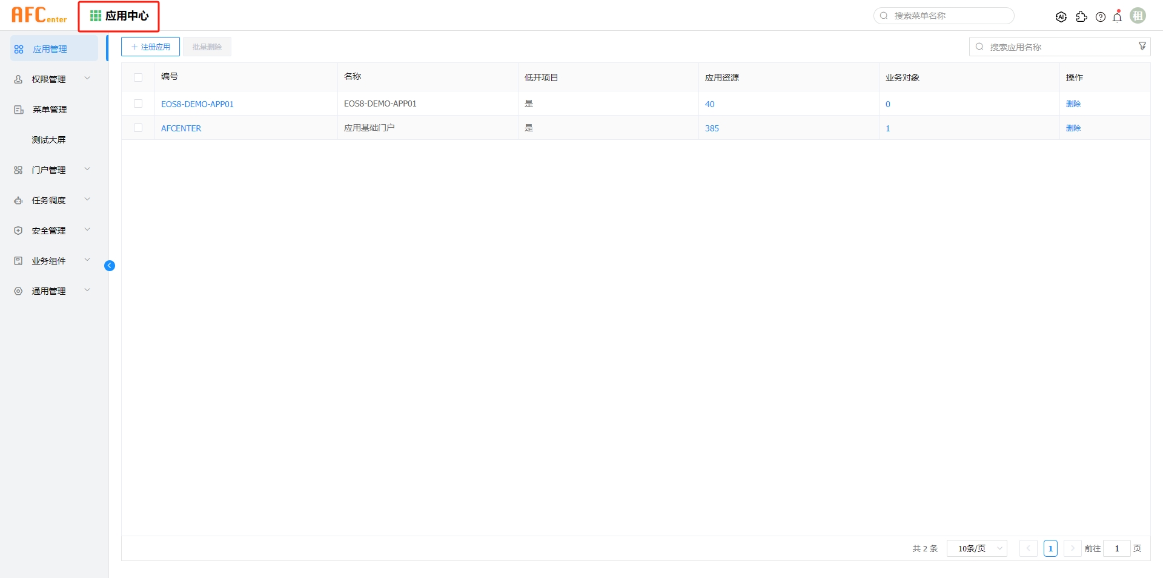Open the 10条/页 page size dropdown
Image resolution: width=1163 pixels, height=578 pixels.
[976, 548]
